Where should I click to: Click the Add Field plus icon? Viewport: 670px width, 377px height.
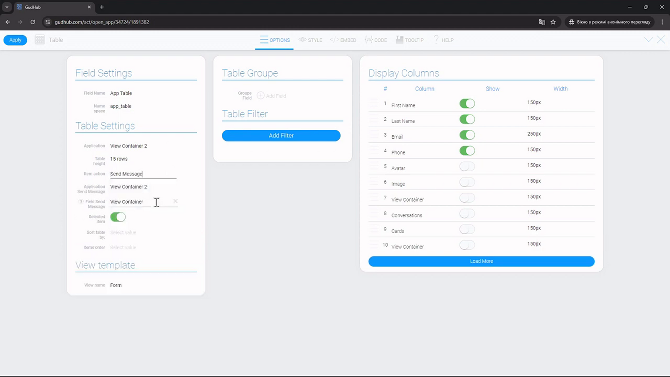coord(260,96)
